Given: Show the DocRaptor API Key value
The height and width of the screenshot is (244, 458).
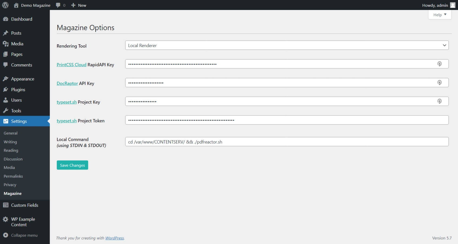Looking at the screenshot, I should point(440,82).
